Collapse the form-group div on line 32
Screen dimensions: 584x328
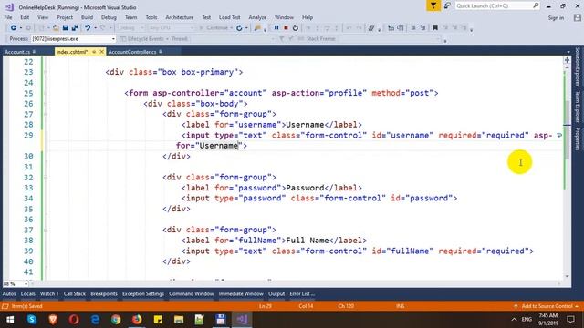tap(46, 178)
